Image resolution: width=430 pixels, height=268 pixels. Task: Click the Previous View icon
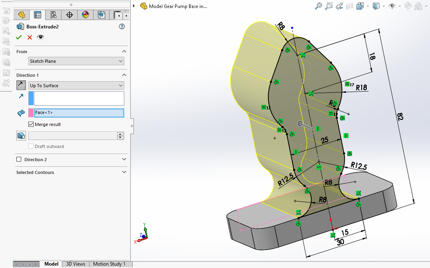point(339,6)
